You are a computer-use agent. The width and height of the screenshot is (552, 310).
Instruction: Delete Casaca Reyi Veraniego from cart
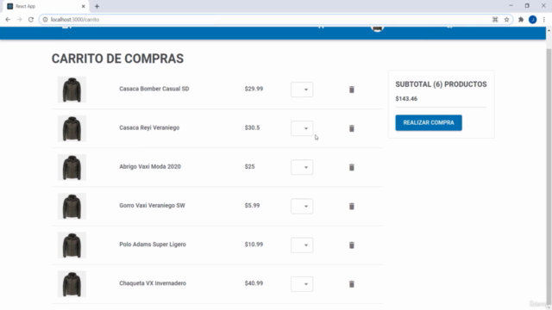[351, 128]
